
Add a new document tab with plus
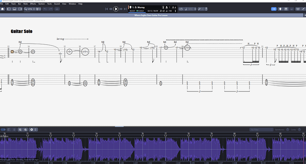pos(305,15)
